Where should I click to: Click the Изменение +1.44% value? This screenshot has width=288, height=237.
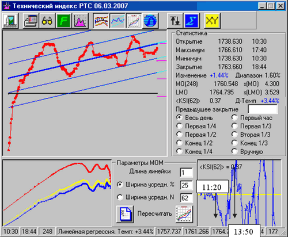click(219, 75)
